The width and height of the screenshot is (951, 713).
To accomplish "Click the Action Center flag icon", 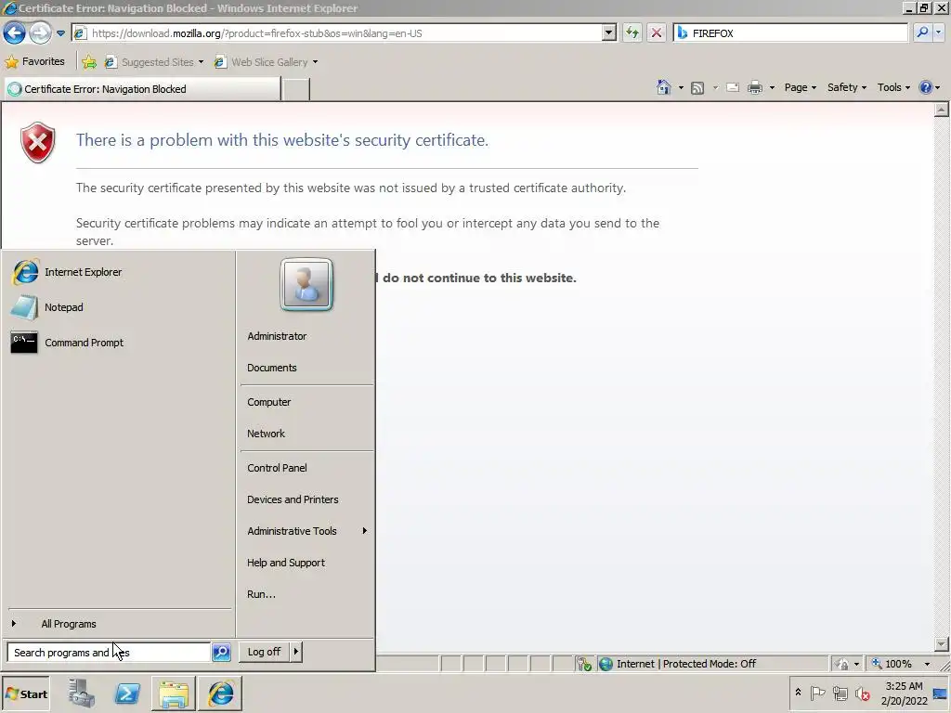I will click(x=817, y=693).
